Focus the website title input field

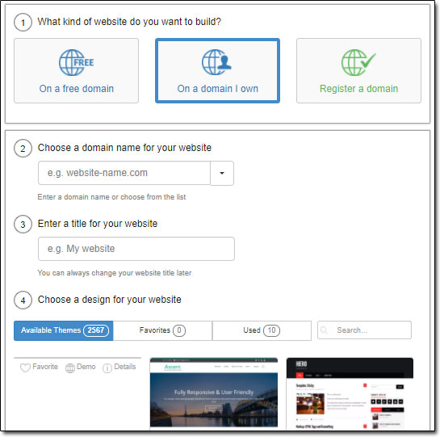[x=136, y=249]
